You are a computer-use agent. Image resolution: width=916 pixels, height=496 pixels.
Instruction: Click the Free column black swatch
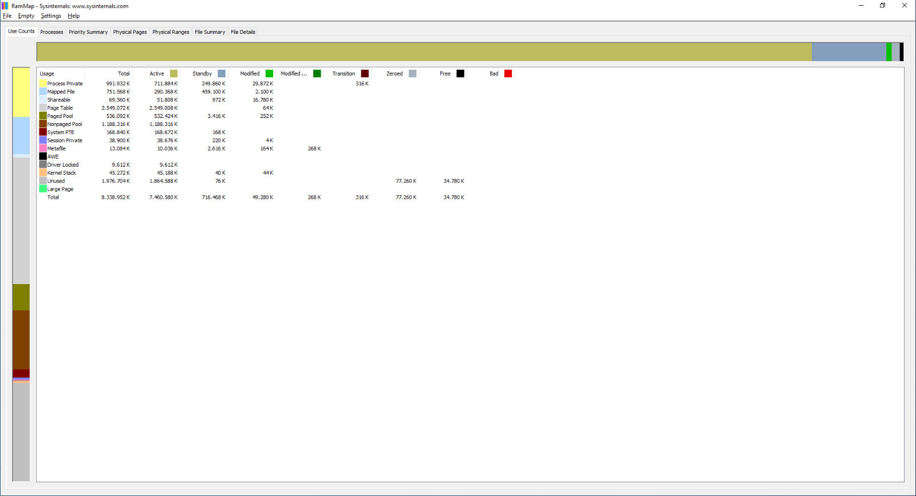pyautogui.click(x=460, y=73)
